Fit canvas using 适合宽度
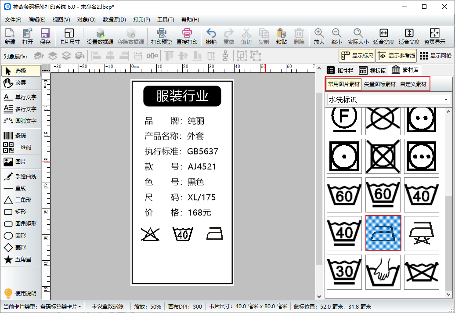 point(383,36)
